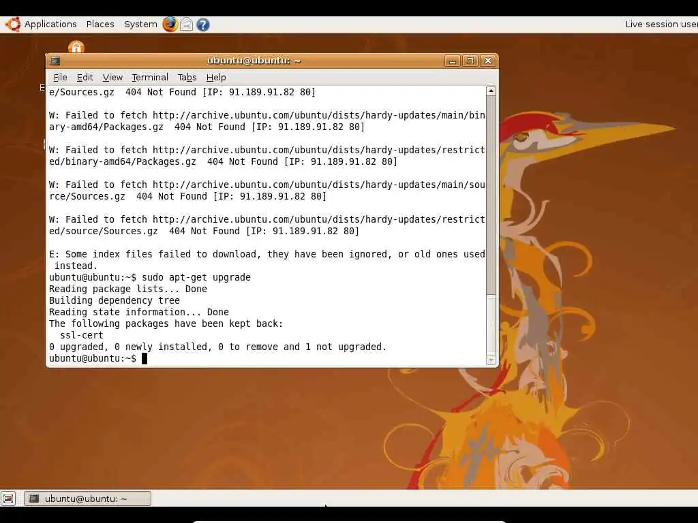Click terminal window icon in title bar
This screenshot has height=523, width=698.
[x=55, y=61]
